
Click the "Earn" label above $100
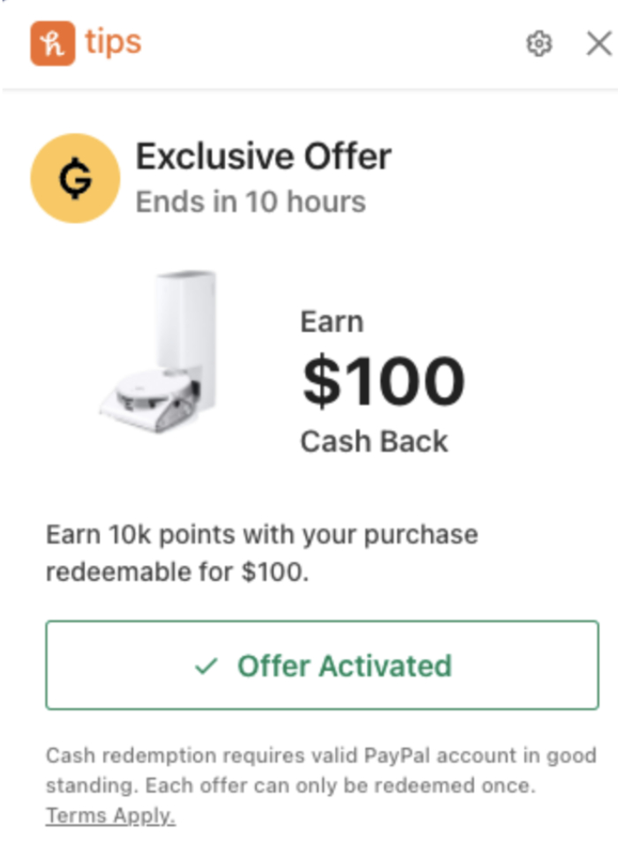[x=331, y=322]
